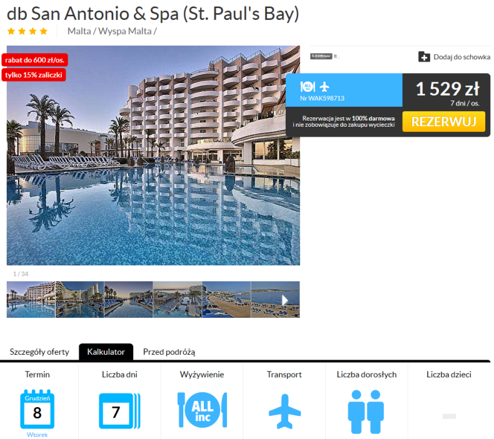Click the two adults figure icon
Viewport: 494px width, 439px height.
(x=366, y=412)
